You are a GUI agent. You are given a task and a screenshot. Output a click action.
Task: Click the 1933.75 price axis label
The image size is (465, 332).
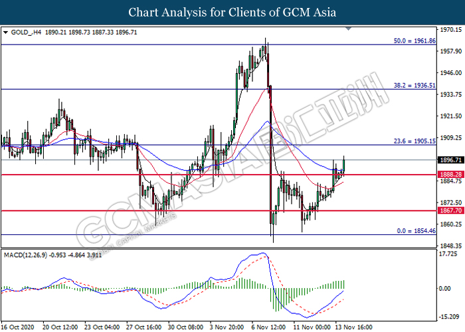tap(451, 94)
